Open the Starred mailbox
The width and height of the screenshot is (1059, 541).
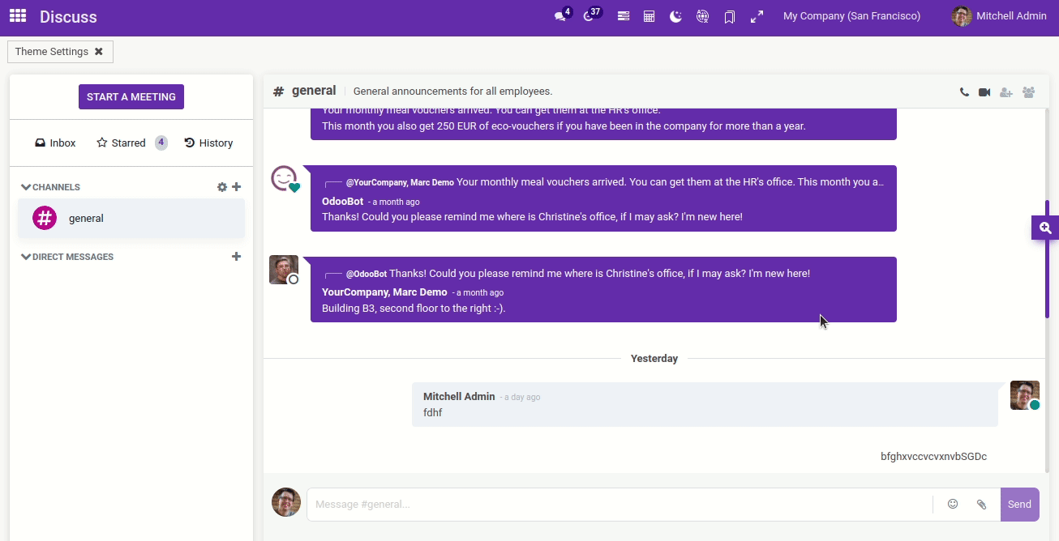pyautogui.click(x=121, y=143)
